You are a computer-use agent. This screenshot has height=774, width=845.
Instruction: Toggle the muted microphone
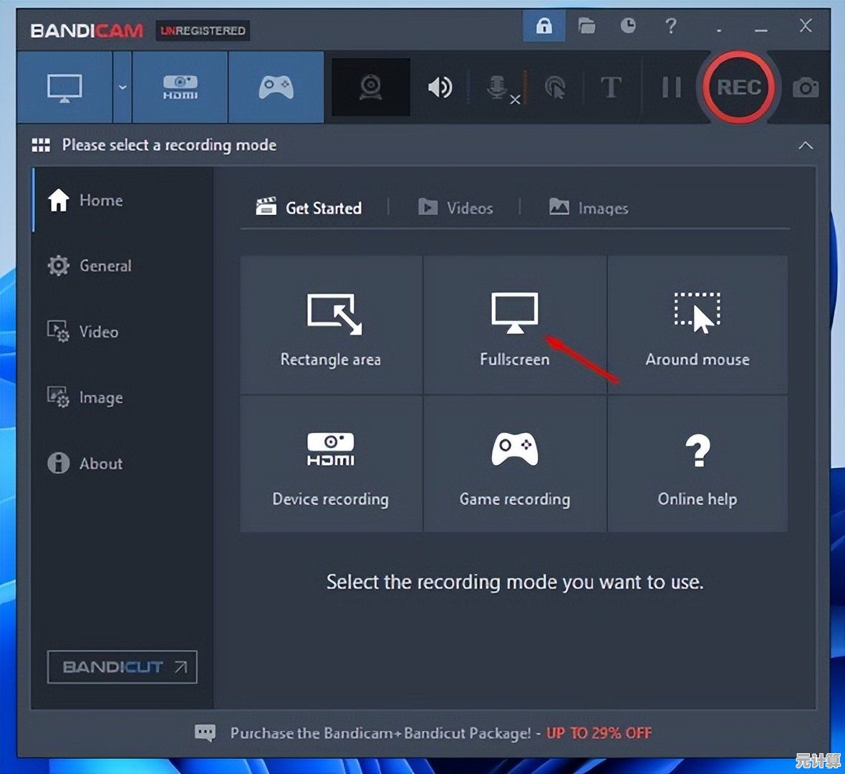502,88
